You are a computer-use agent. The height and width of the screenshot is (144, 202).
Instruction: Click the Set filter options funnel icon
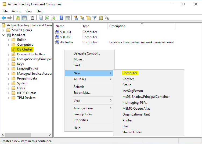pos(95,18)
